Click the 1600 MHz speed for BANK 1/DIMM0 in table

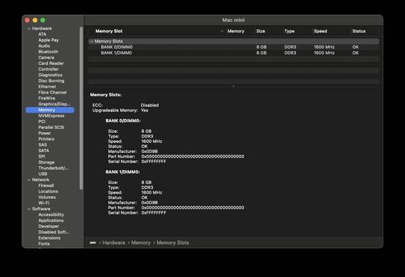click(x=324, y=53)
